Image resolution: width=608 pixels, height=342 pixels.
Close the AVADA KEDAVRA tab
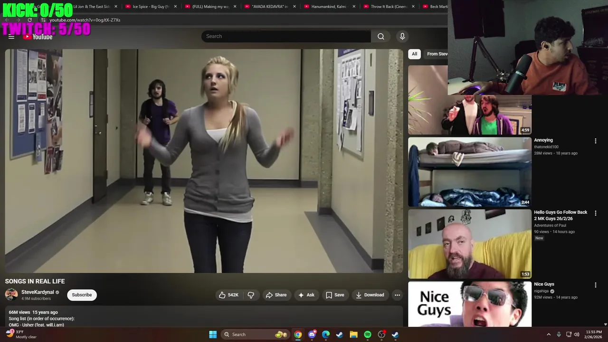294,7
